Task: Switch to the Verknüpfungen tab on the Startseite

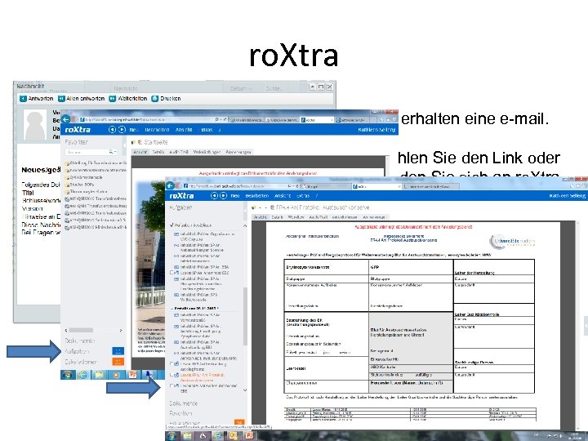Action: (207, 152)
